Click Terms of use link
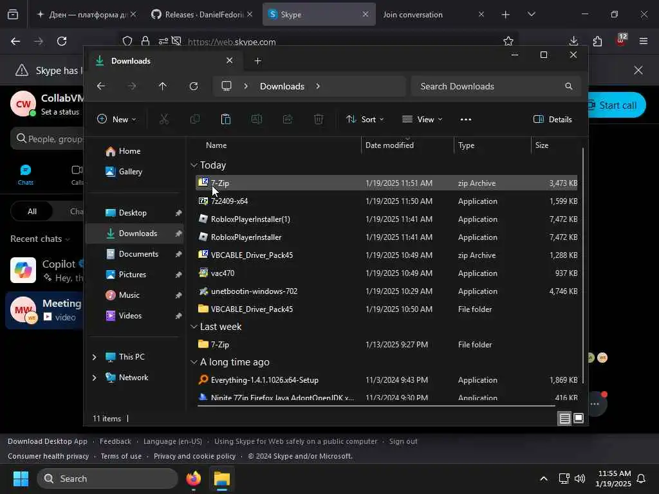 pos(121,456)
